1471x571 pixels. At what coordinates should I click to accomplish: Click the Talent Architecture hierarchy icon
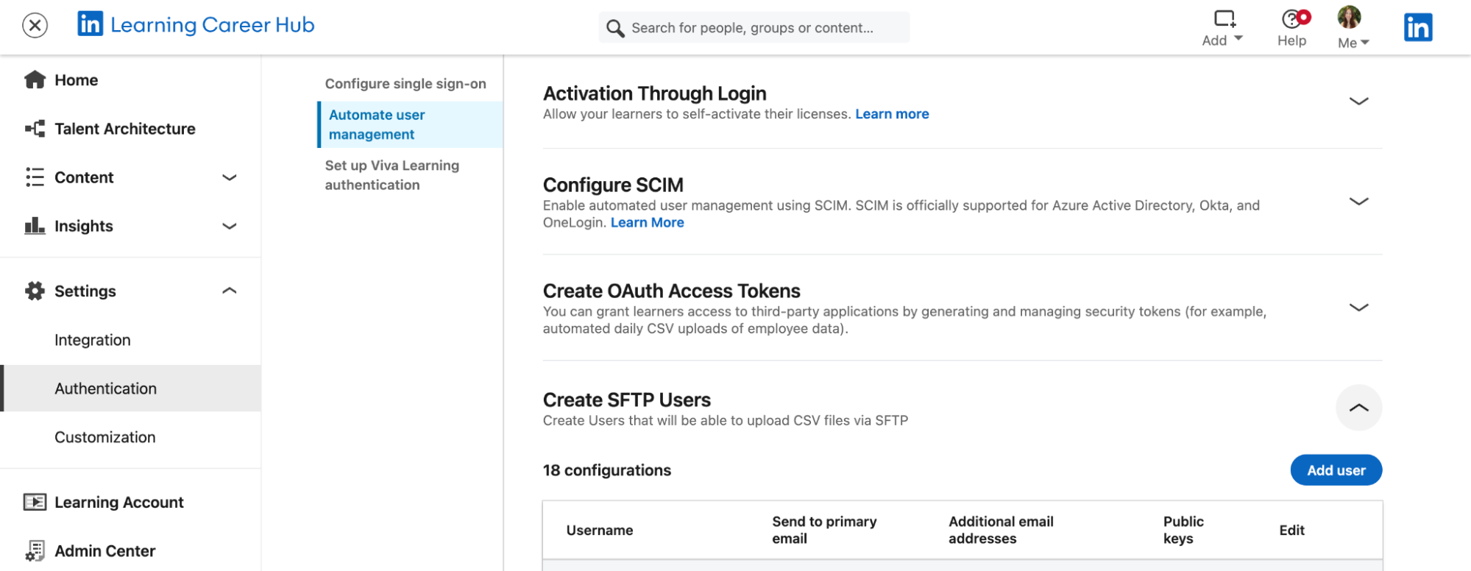(35, 129)
